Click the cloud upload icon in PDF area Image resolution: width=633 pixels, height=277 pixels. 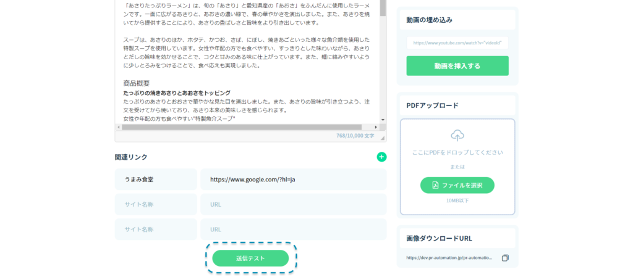click(x=457, y=135)
